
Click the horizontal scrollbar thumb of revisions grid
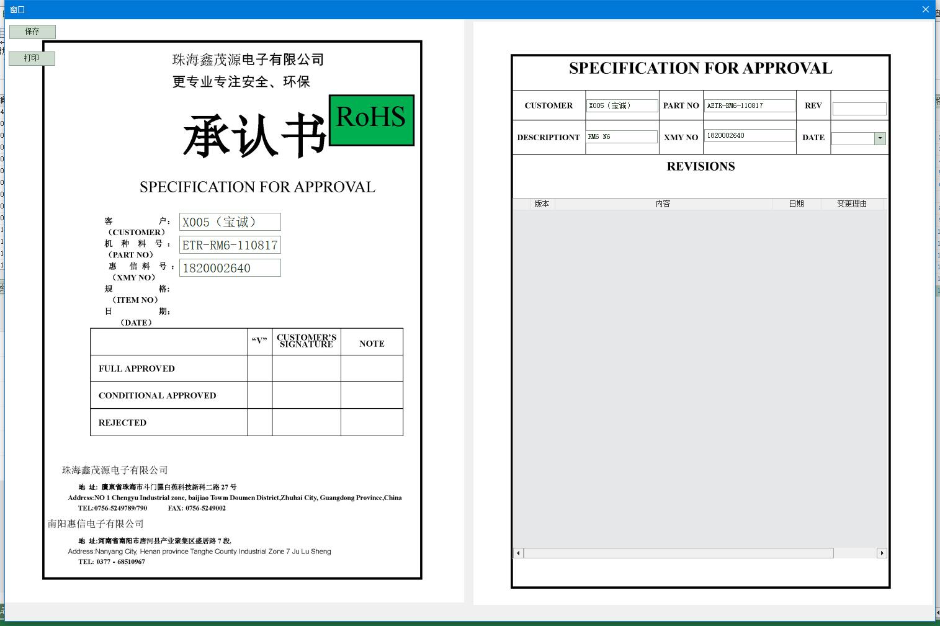click(x=679, y=553)
